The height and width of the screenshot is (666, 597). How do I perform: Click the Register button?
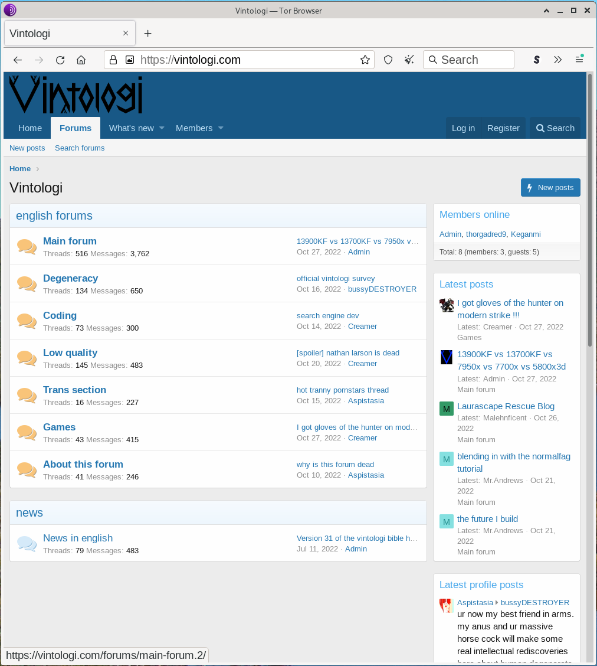coord(503,128)
